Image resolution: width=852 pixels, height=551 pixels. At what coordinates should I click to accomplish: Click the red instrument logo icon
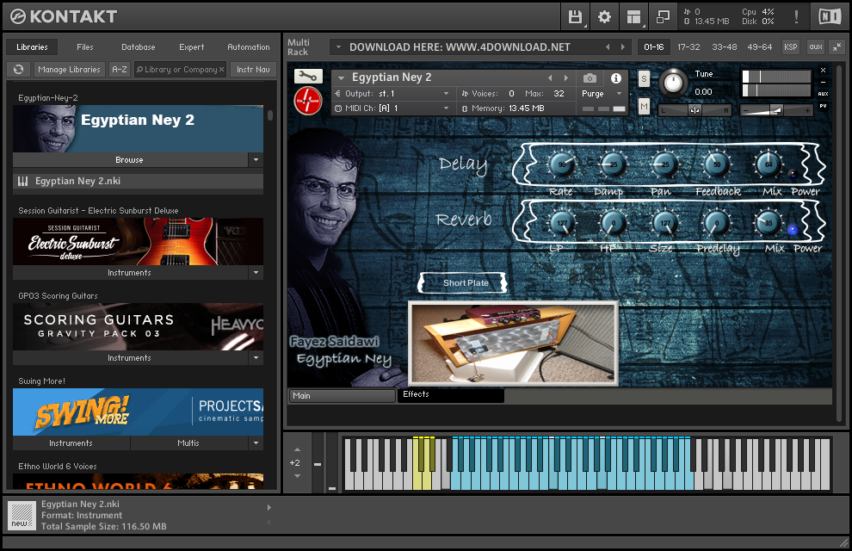click(x=308, y=101)
